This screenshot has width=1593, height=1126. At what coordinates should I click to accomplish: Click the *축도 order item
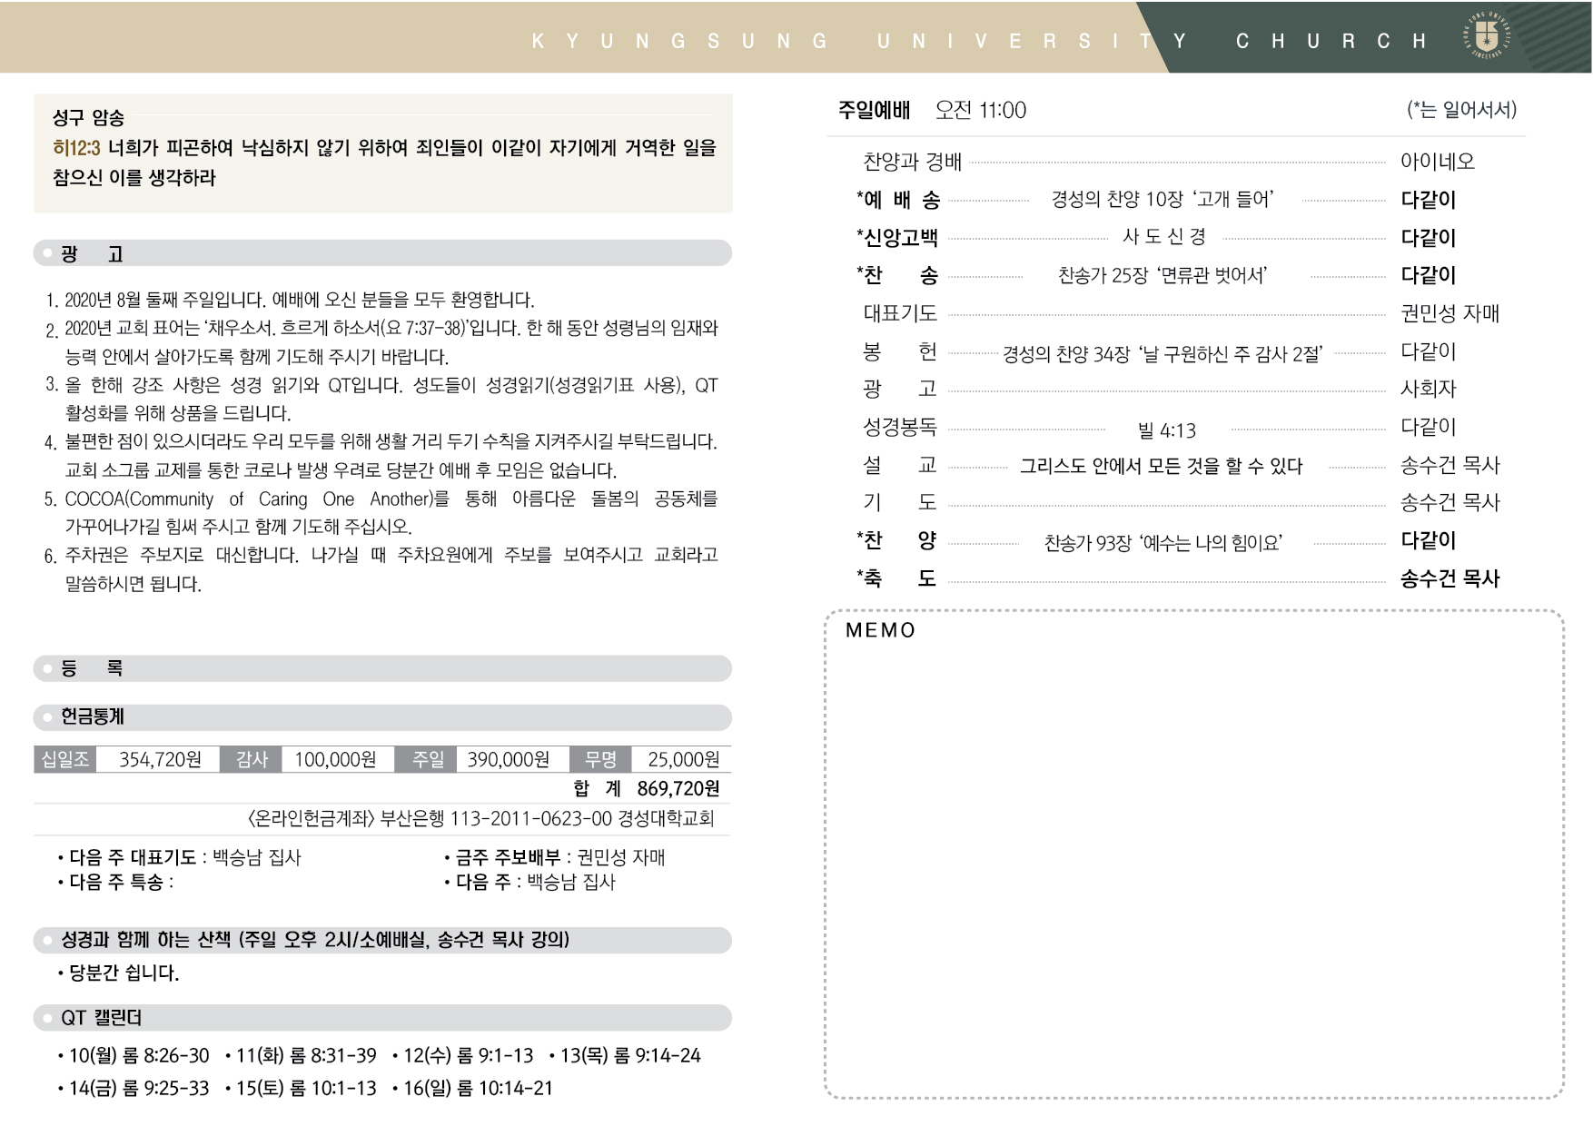coord(896,578)
